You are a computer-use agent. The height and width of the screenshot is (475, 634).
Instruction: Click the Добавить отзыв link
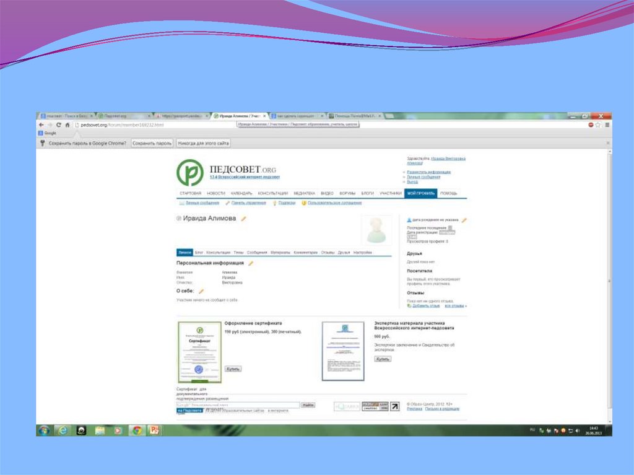coord(426,306)
